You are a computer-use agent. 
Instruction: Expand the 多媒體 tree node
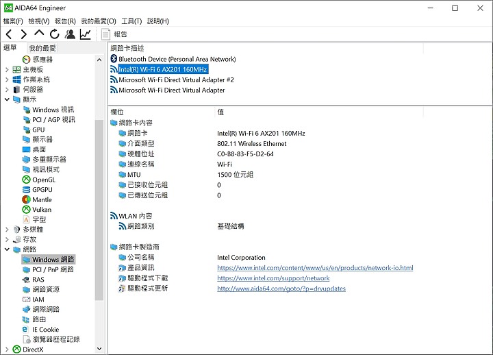coord(7,230)
